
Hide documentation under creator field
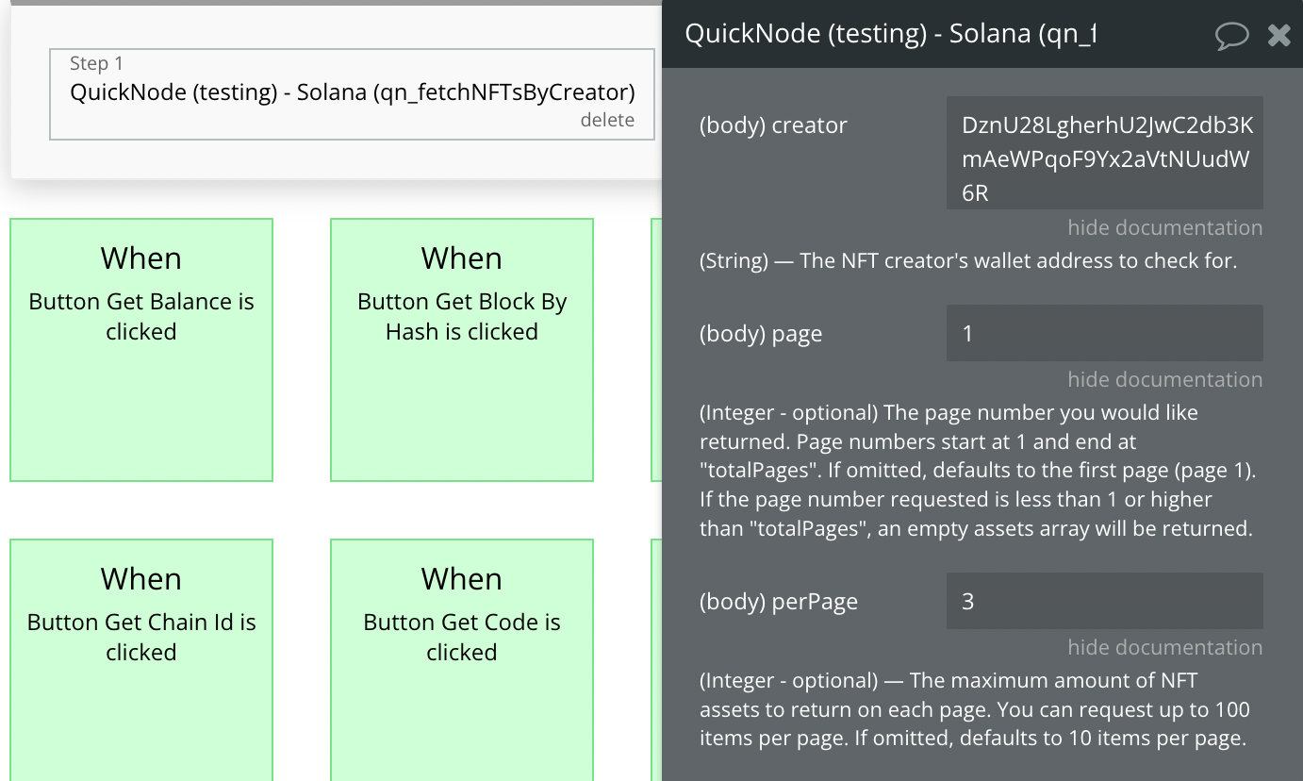click(1164, 227)
